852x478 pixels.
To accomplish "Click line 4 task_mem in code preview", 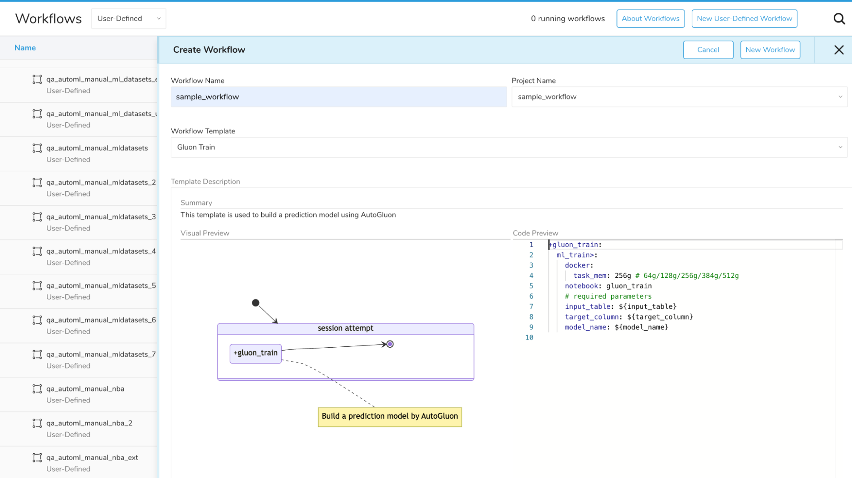I will pyautogui.click(x=589, y=276).
